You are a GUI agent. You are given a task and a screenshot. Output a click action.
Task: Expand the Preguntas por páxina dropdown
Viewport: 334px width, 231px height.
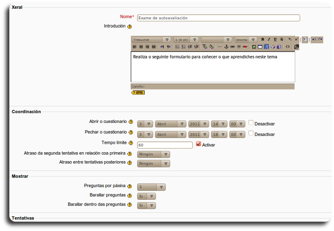151,187
